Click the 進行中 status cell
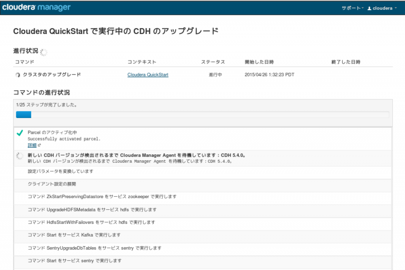The width and height of the screenshot is (405, 270). tap(215, 75)
